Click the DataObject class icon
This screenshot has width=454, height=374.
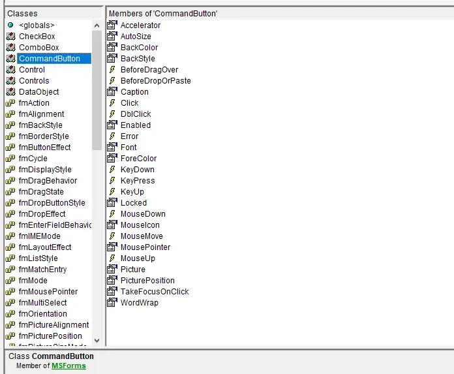click(x=10, y=92)
